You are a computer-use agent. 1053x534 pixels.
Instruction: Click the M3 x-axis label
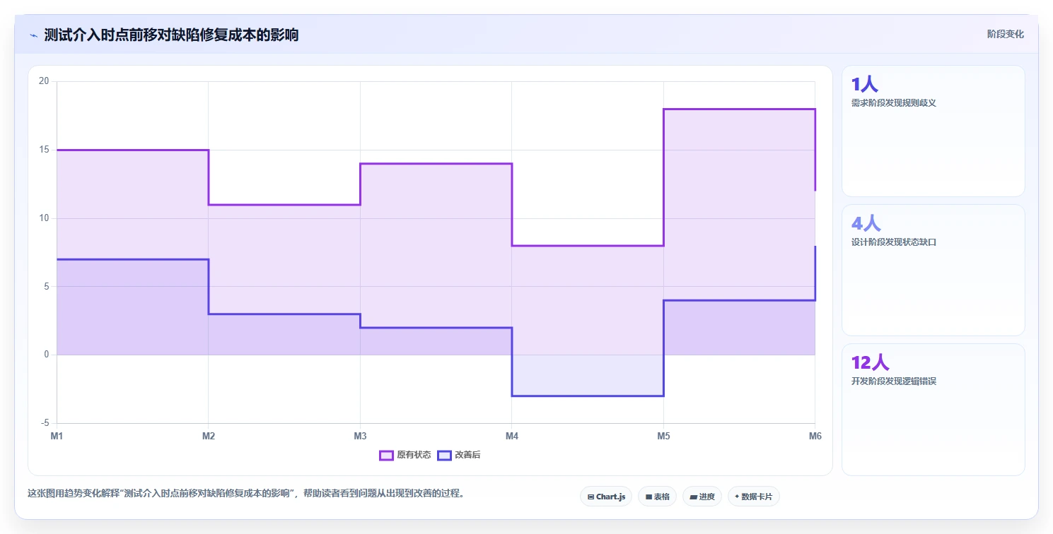360,437
